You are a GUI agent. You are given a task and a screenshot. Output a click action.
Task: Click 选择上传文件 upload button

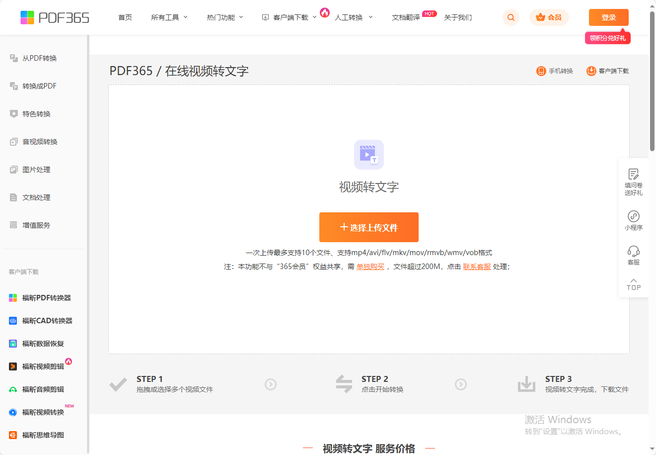click(x=369, y=227)
